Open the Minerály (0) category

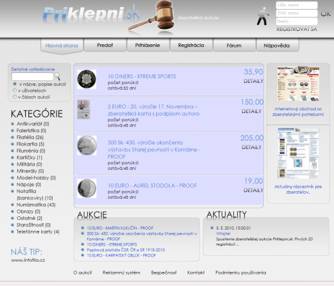(x=30, y=171)
